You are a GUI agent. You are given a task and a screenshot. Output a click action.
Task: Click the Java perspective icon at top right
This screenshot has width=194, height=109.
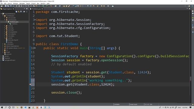tap(192, 6)
